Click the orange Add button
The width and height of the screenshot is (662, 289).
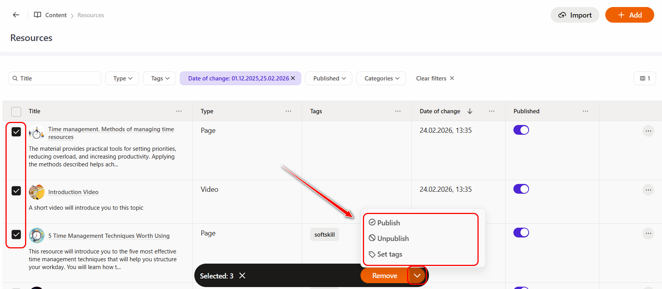[629, 15]
